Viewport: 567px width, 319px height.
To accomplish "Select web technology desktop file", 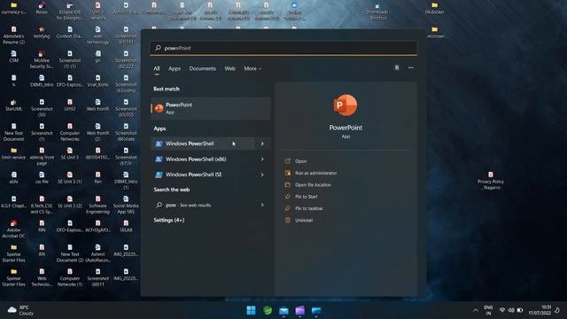I will [x=97, y=35].
